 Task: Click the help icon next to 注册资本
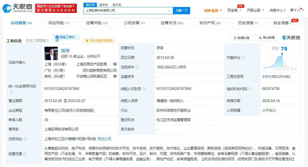(137, 67)
